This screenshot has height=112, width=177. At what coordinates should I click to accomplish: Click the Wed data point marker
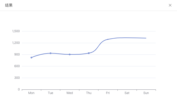pyautogui.click(x=70, y=54)
